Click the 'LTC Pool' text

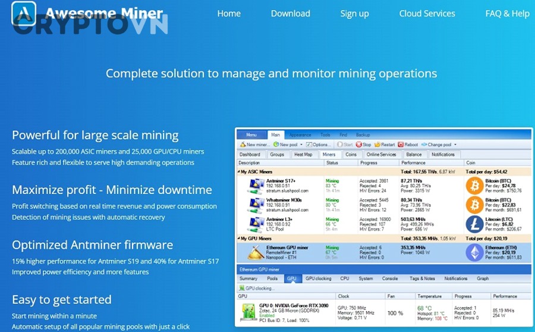(x=275, y=229)
